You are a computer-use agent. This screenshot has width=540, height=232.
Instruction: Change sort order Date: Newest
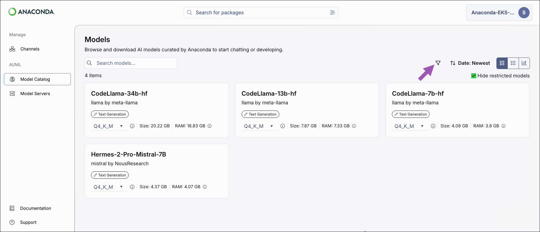pos(470,63)
